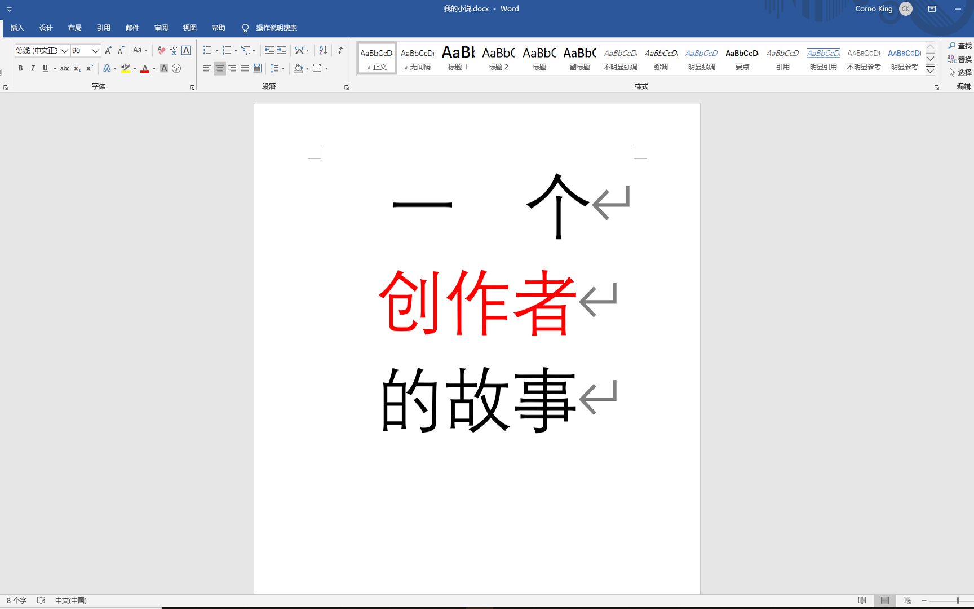Open the 选择 (Select) menu
Image resolution: width=974 pixels, height=609 pixels.
click(960, 73)
